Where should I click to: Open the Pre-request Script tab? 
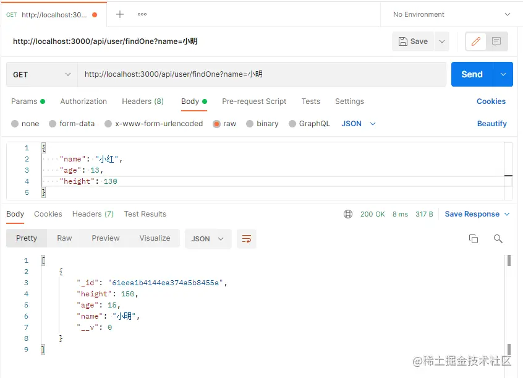pos(254,101)
